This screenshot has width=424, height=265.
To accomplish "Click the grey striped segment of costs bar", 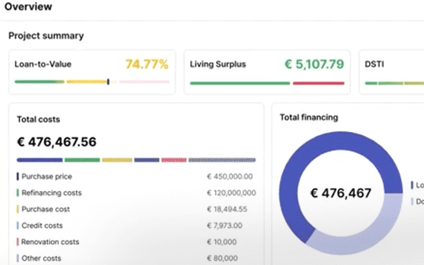I will click(x=222, y=160).
